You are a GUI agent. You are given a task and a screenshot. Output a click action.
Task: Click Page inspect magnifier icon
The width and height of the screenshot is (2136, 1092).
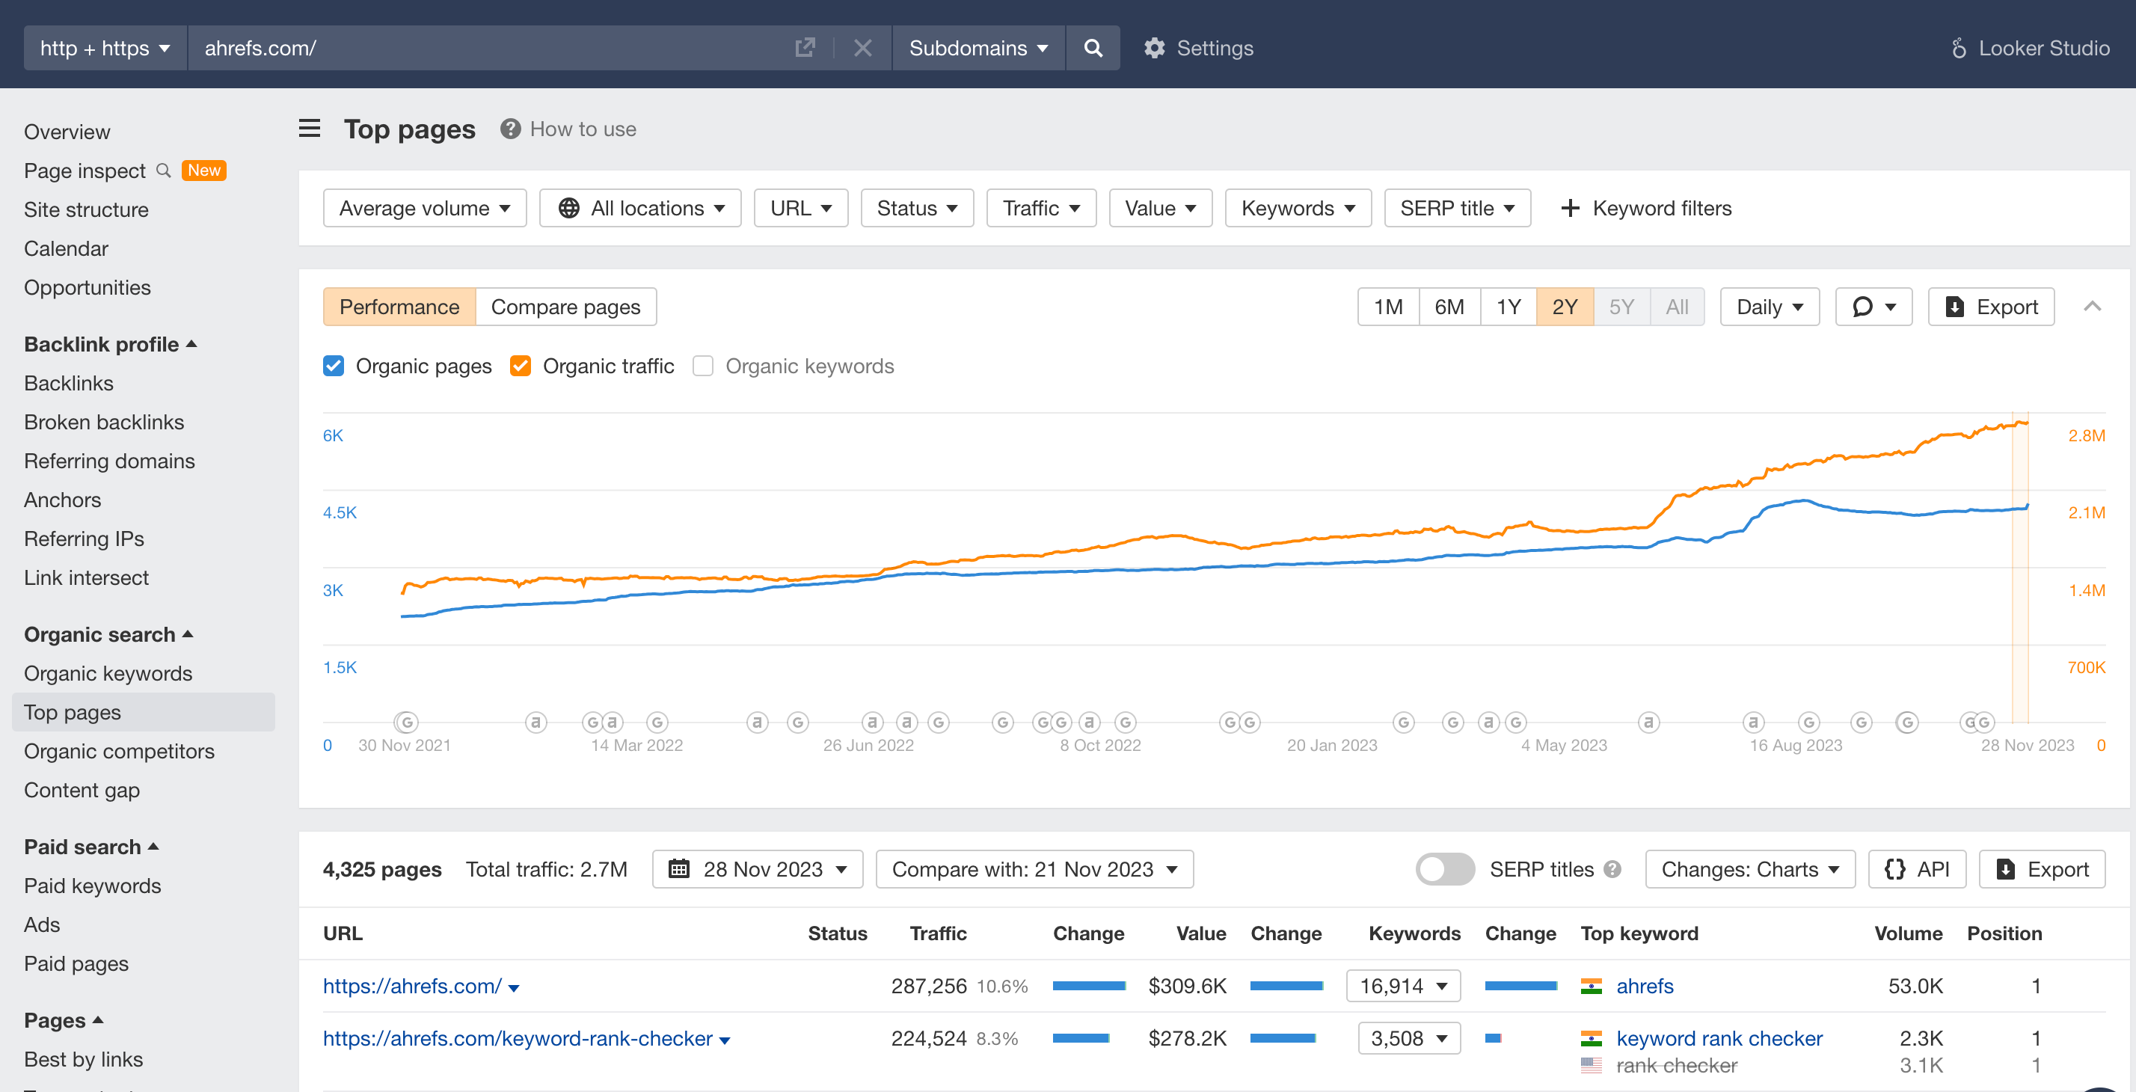(163, 170)
